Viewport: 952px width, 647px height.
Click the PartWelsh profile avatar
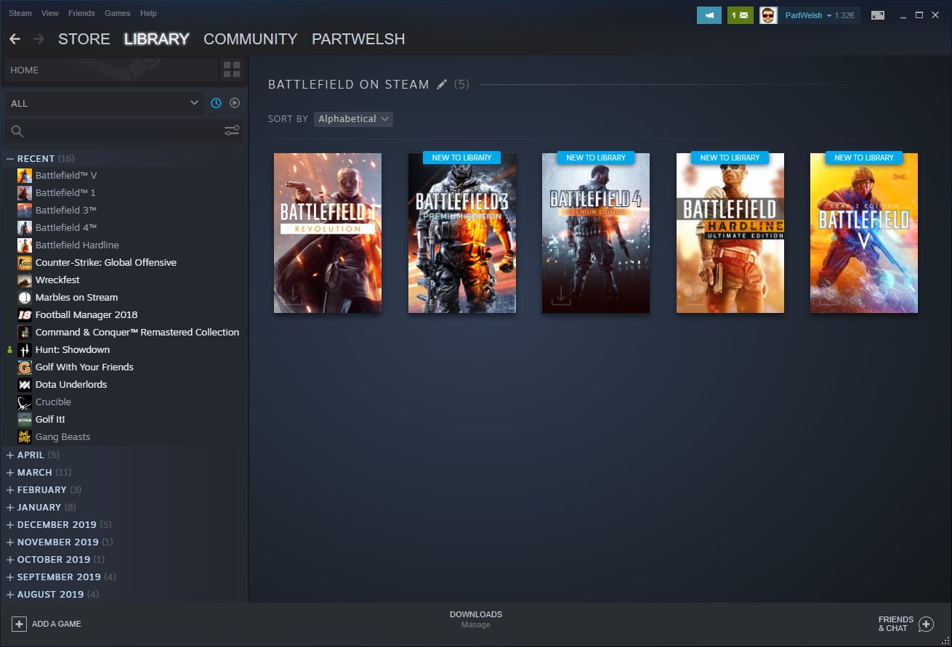click(768, 15)
